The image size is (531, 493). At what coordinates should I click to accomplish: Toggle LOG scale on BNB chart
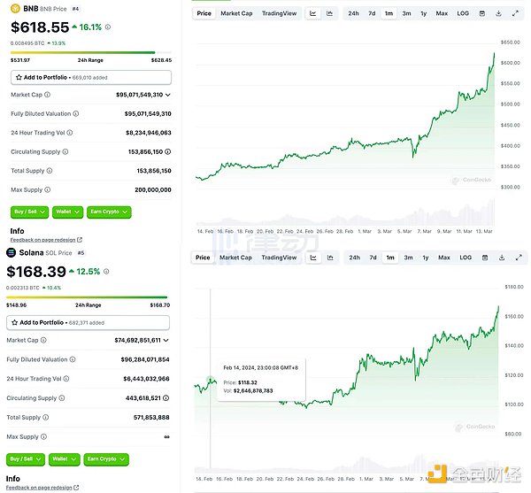464,13
